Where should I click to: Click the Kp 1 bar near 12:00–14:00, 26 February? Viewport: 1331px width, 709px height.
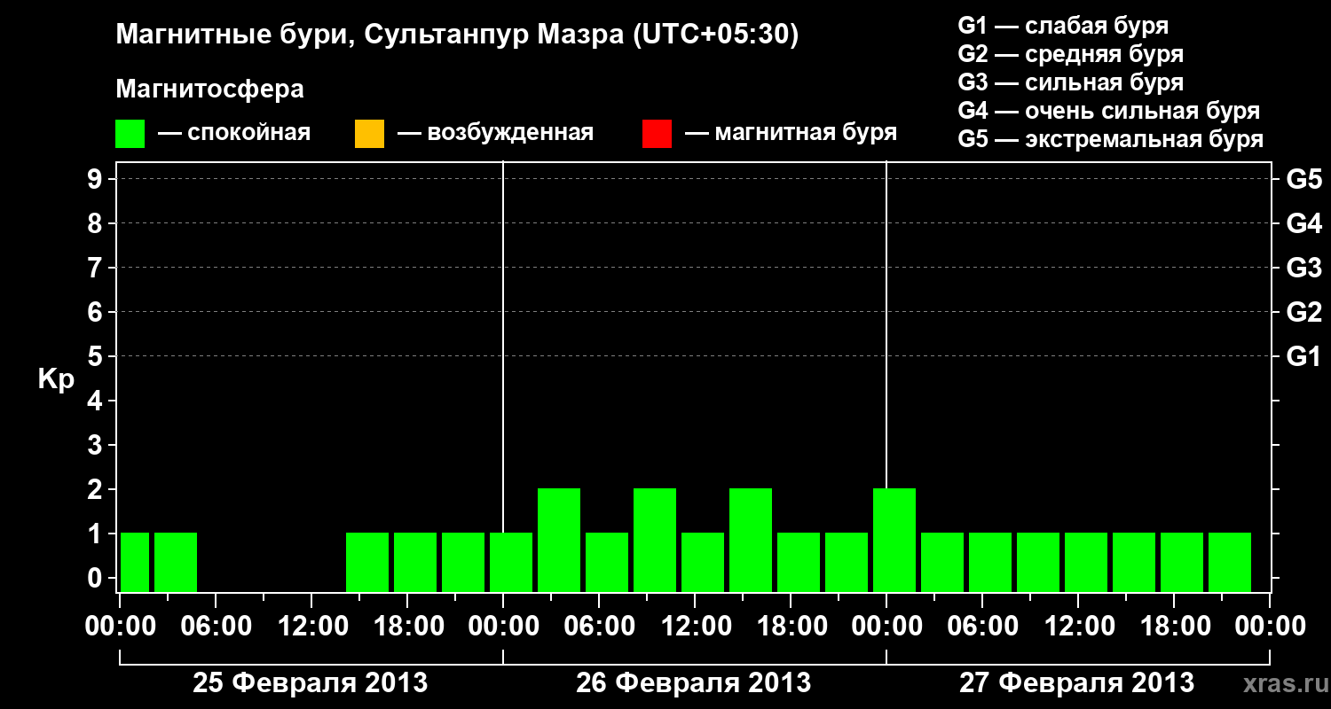point(703,562)
